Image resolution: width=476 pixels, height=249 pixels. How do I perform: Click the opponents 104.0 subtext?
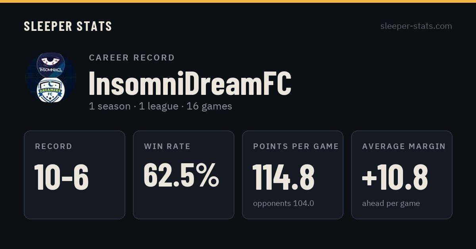(284, 204)
